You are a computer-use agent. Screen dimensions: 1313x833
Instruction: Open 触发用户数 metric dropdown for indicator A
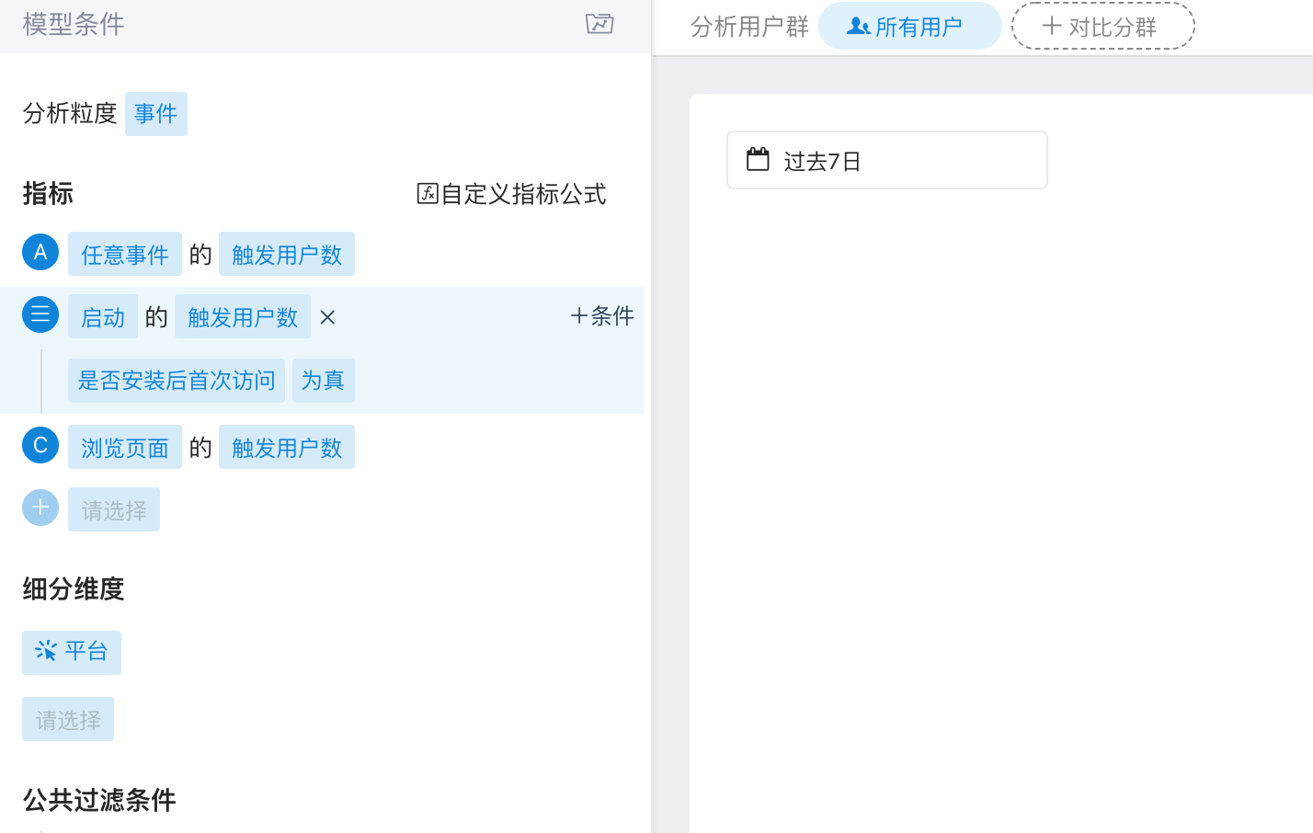click(x=286, y=255)
